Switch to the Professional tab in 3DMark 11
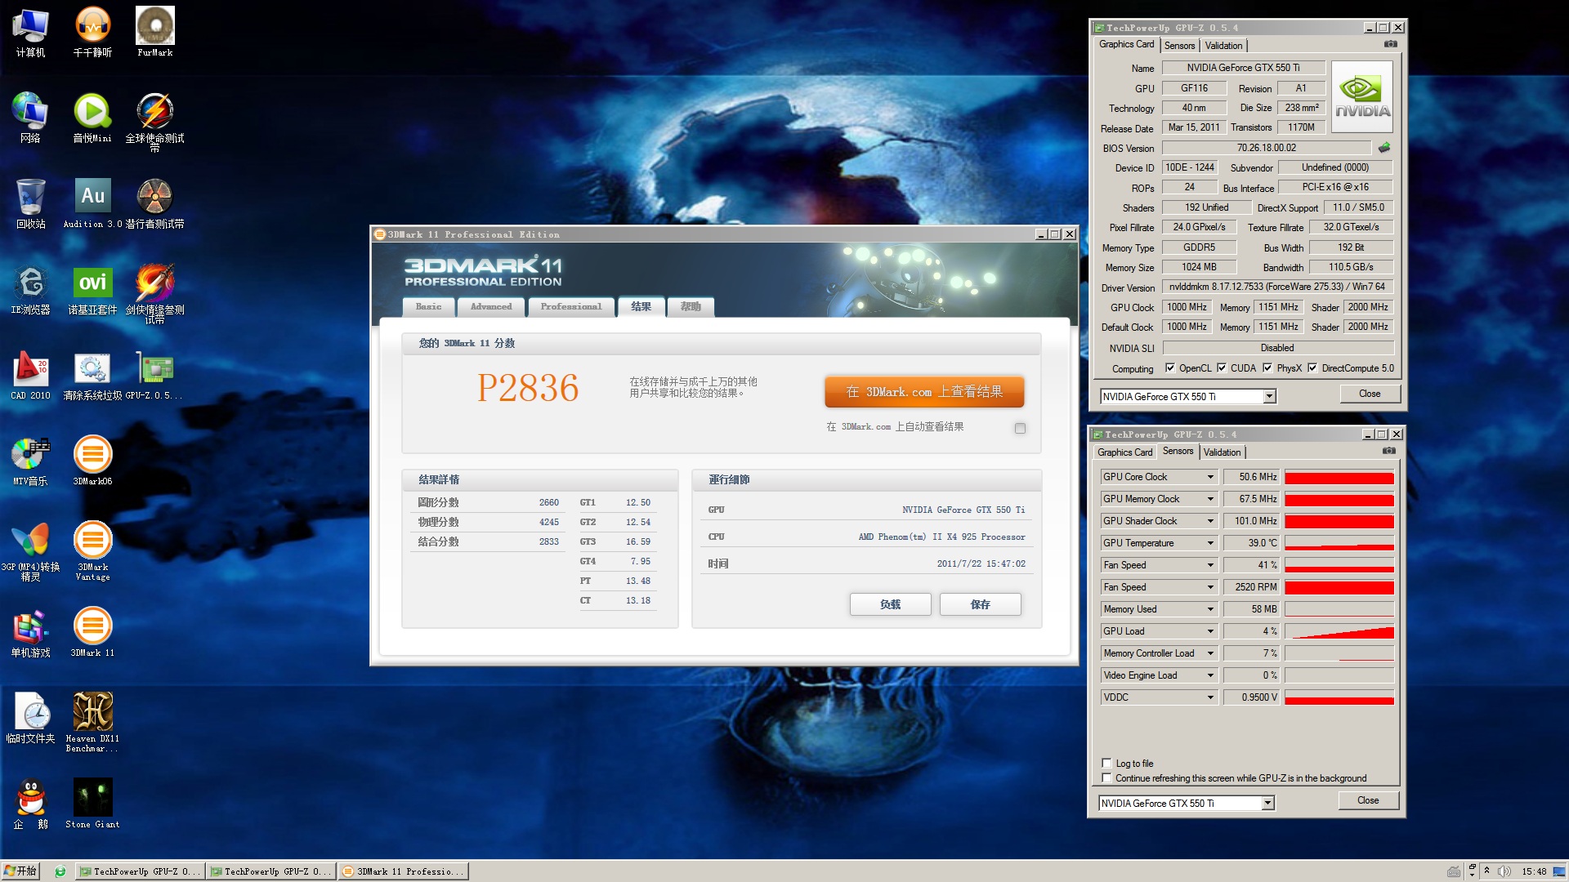 tap(571, 307)
